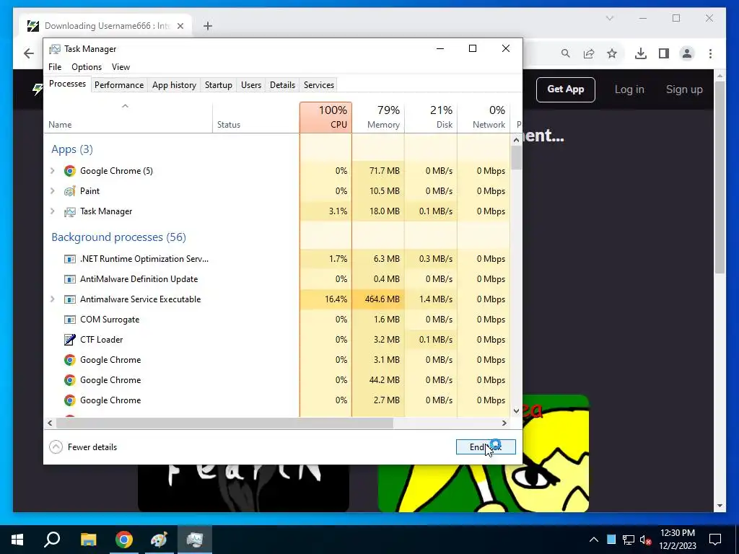Screen dimensions: 739x554
Task: Expand the Task Manager process row
Action: tap(52, 211)
